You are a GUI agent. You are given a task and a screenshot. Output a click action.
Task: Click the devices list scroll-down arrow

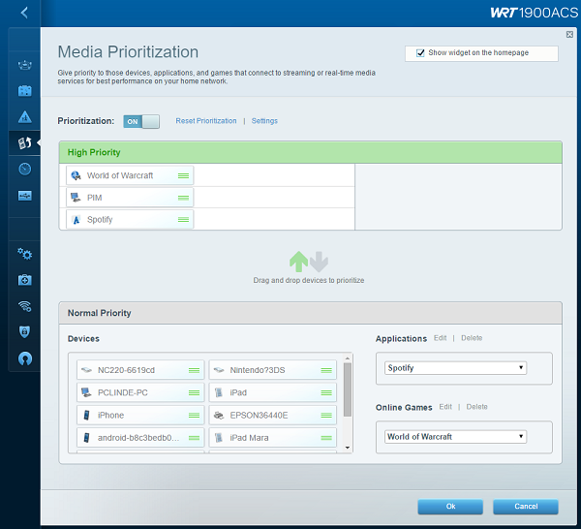click(x=348, y=448)
